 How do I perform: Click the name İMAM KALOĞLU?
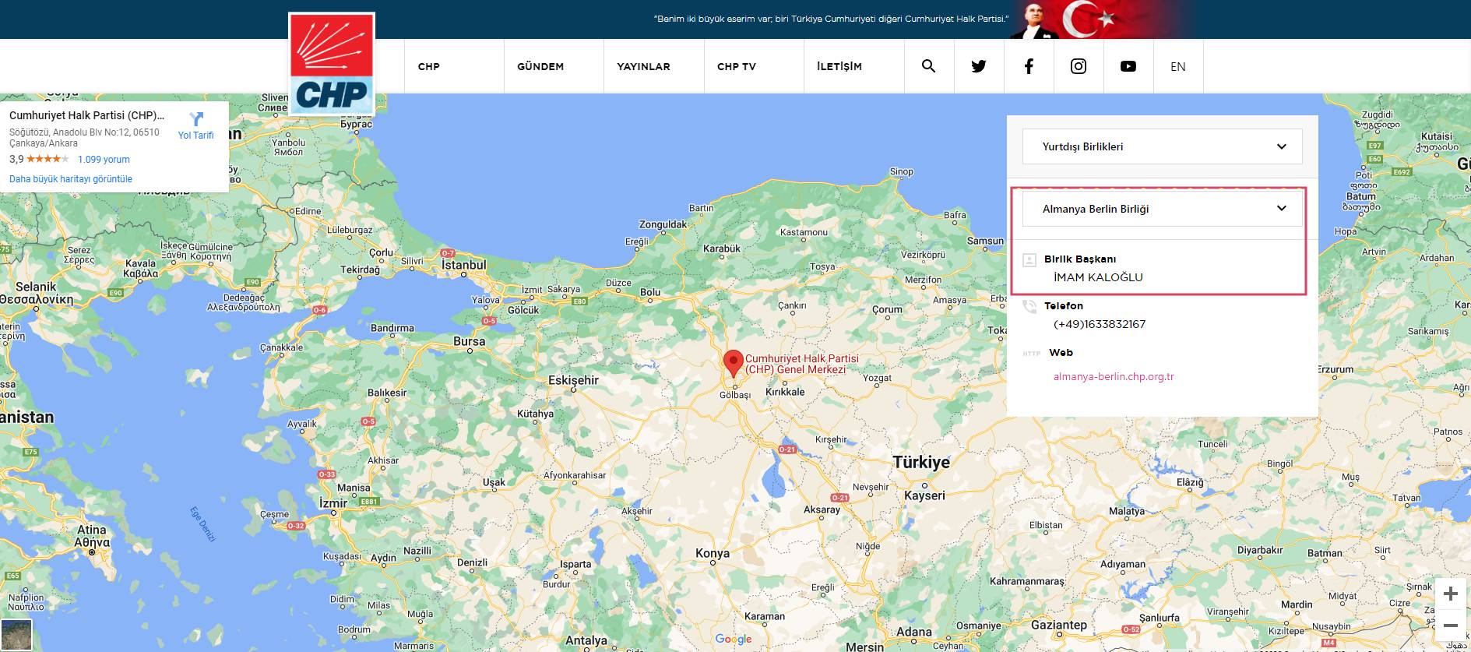(1098, 277)
